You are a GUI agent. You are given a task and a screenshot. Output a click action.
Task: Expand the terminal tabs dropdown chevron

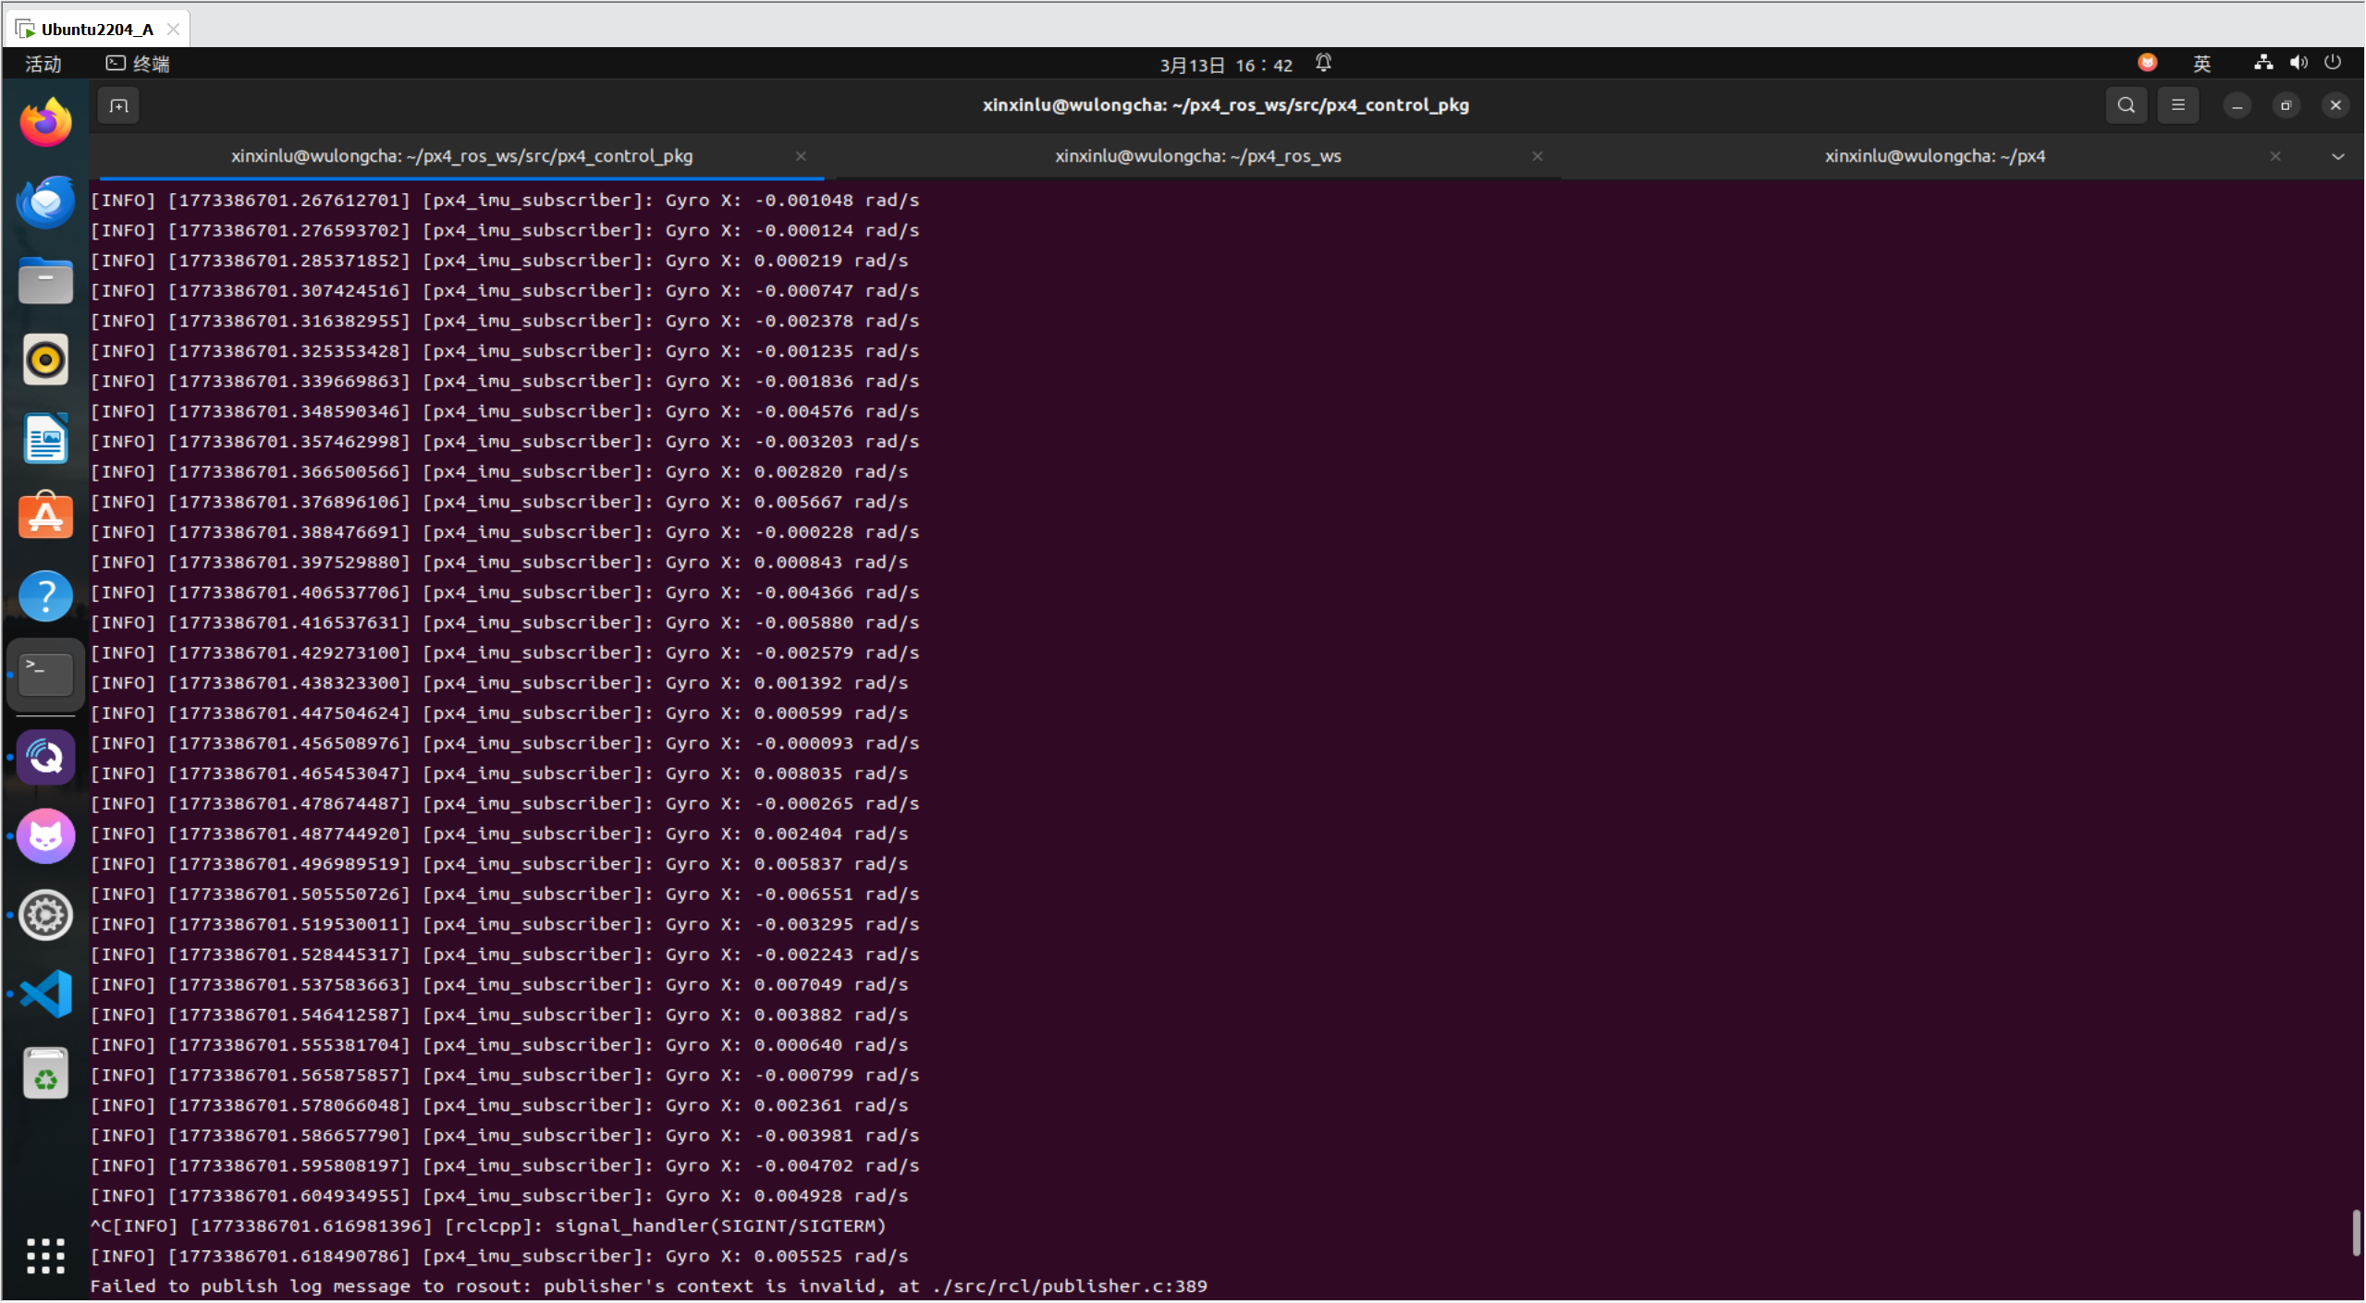2337,157
